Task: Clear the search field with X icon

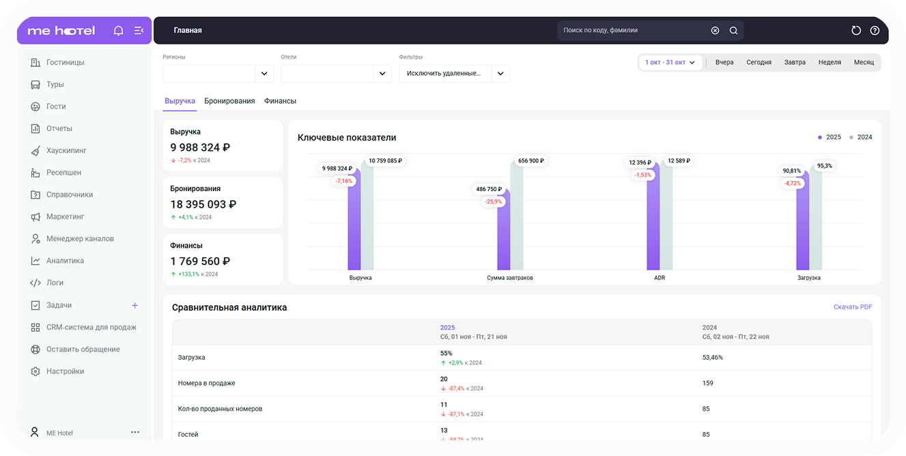Action: tap(715, 31)
